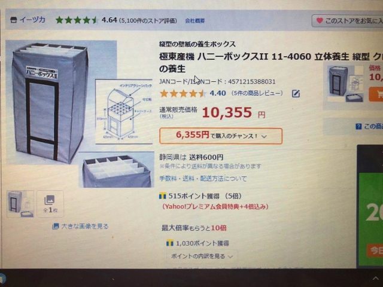Click the blue question mark help icon
The width and height of the screenshot is (383, 287).
pyautogui.click(x=358, y=126)
